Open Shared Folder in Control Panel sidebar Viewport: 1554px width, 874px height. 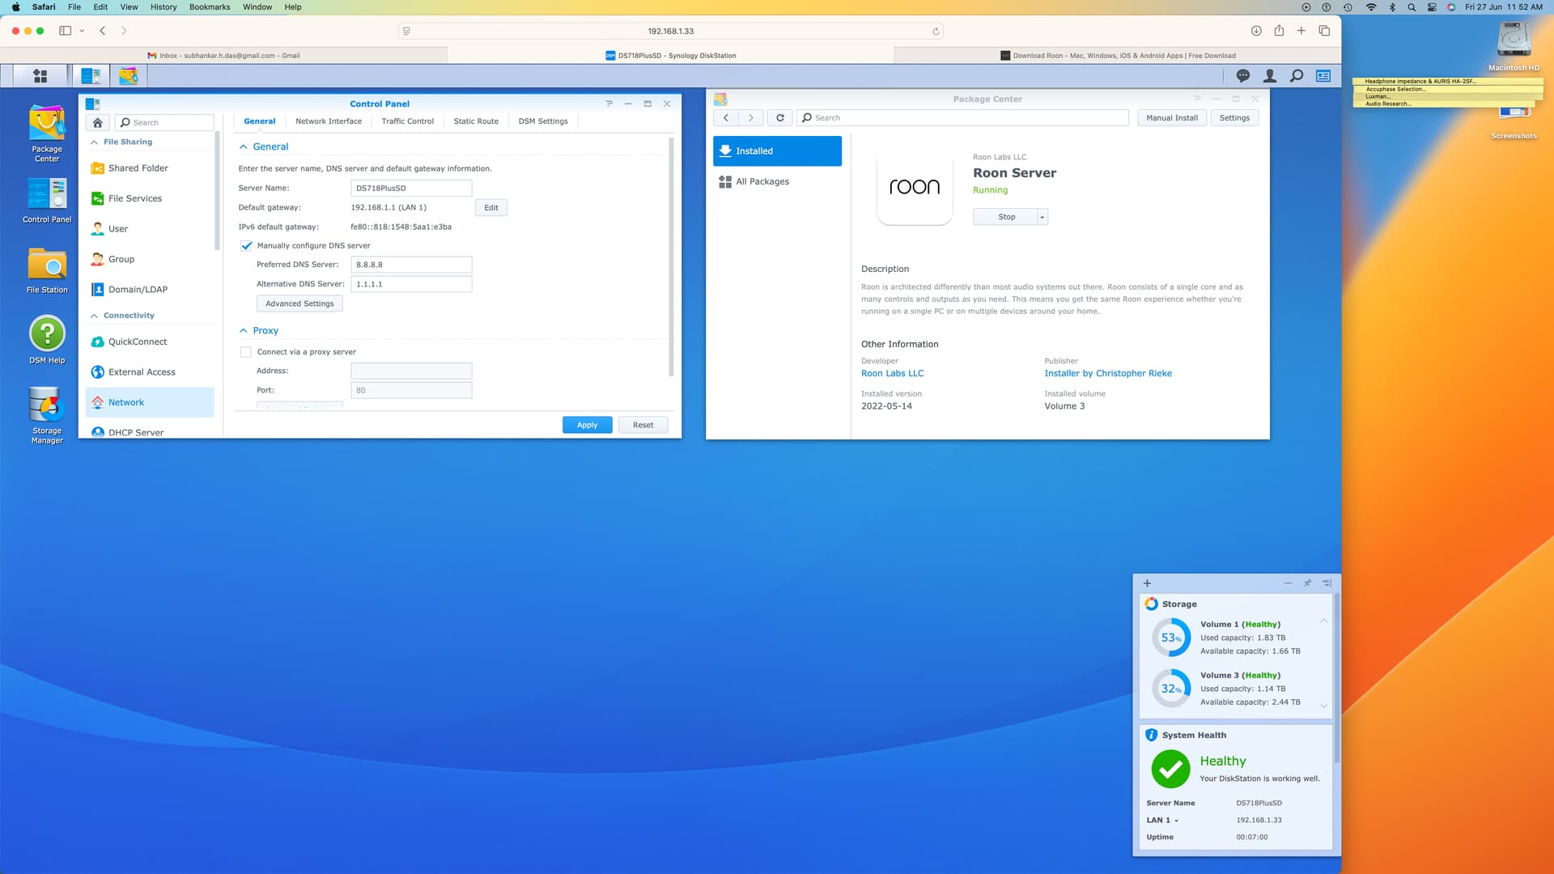[x=150, y=168]
